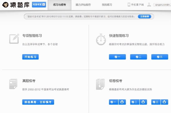Click the zipped-file icon for 组卷模考
Viewport: 171px width, 113px height.
tap(100, 84)
